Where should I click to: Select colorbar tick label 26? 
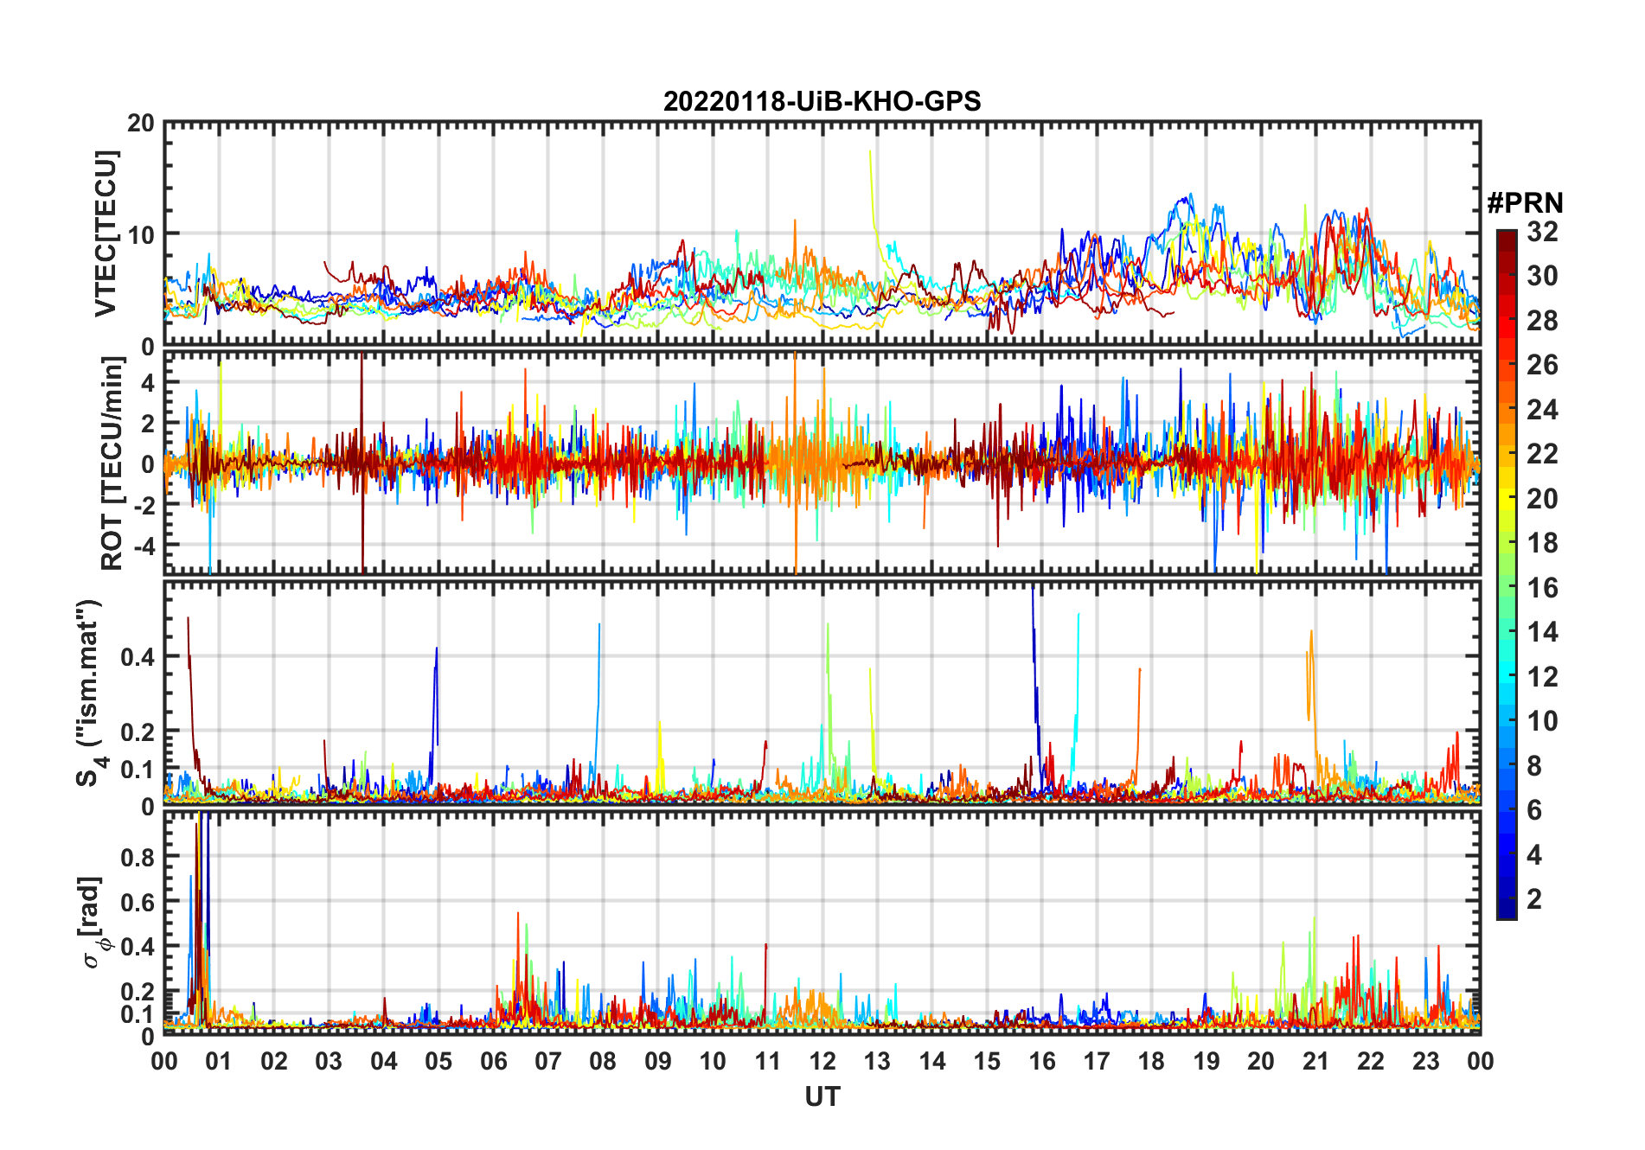tap(1542, 365)
